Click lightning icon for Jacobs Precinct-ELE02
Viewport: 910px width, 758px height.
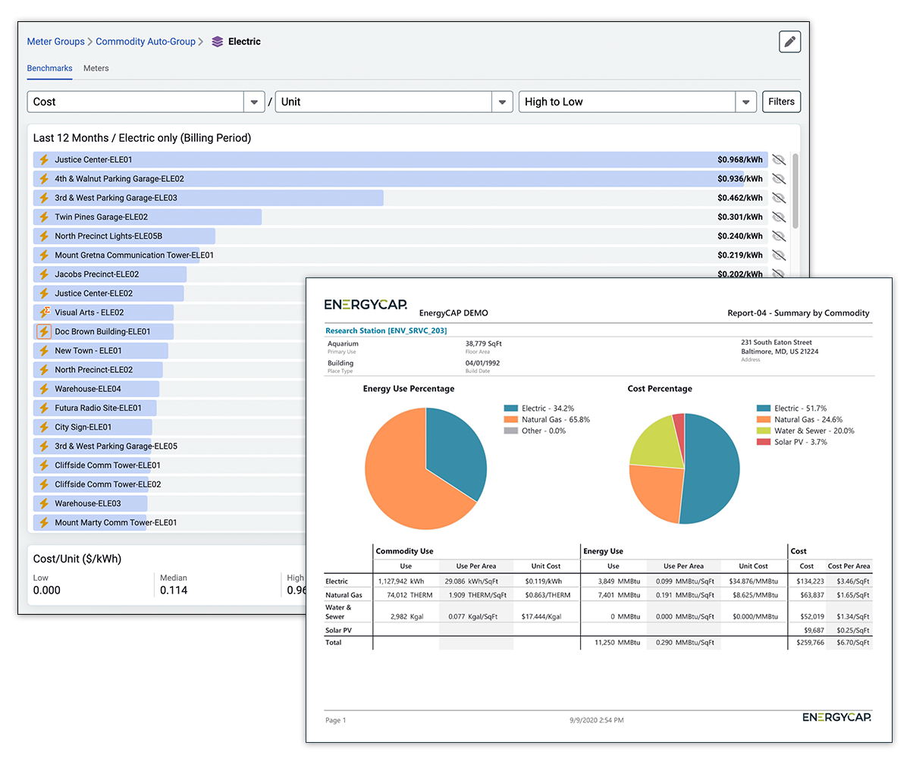tap(44, 274)
